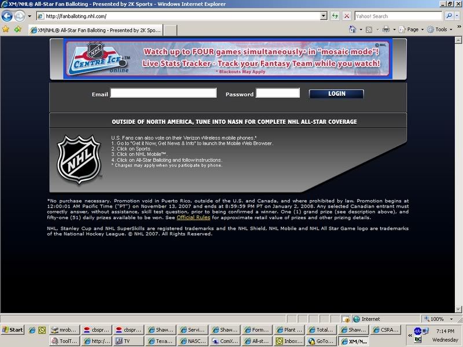Switch to the http:/... taskbar window
This screenshot has width=463, height=347.
[x=96, y=341]
